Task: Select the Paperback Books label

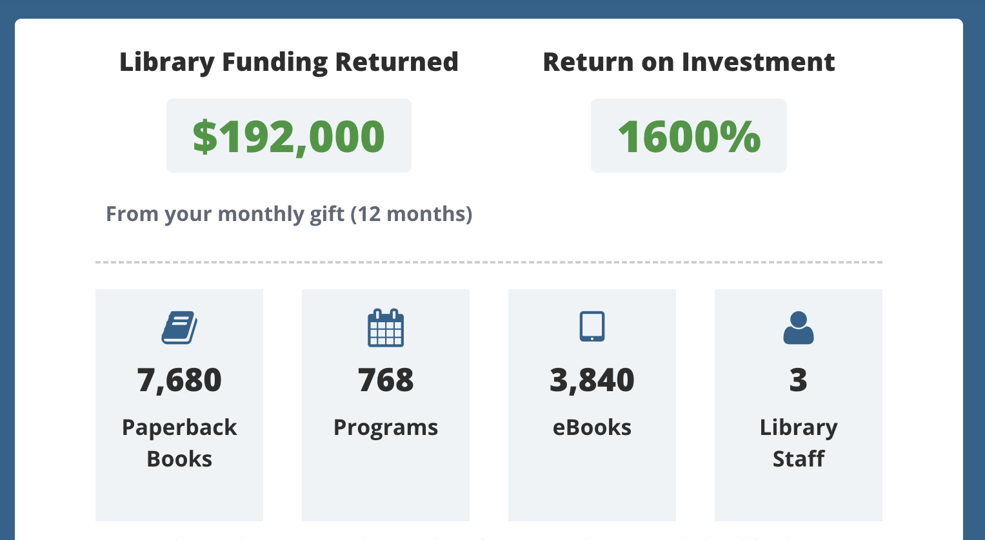Action: (179, 443)
